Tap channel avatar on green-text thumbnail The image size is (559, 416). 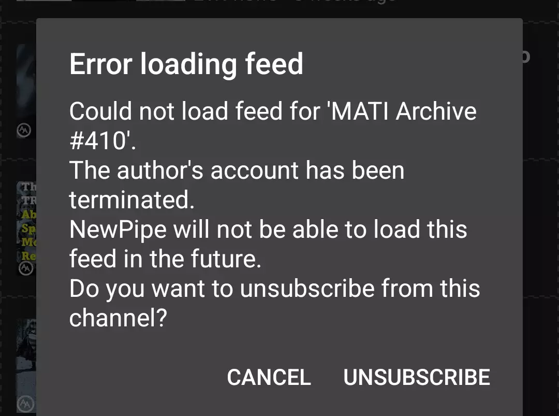(x=26, y=268)
